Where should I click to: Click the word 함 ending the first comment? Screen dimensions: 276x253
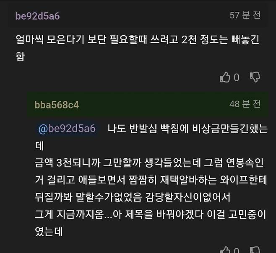(20, 57)
